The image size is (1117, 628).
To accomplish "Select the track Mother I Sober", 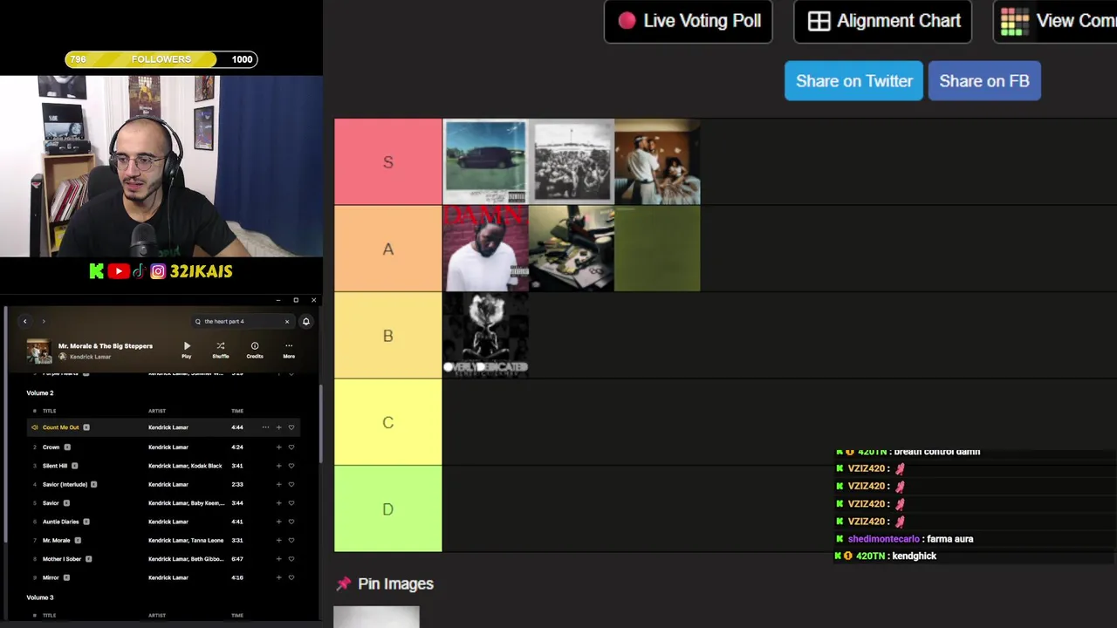I will click(x=62, y=559).
